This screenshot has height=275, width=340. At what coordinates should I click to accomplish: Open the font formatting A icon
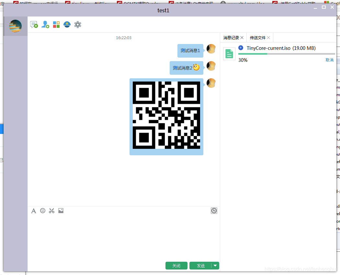[34, 211]
